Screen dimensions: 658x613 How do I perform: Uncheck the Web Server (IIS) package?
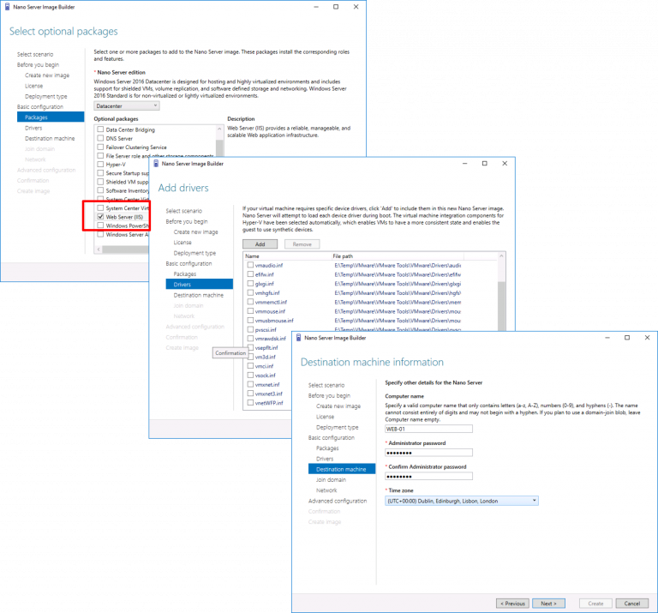[100, 217]
